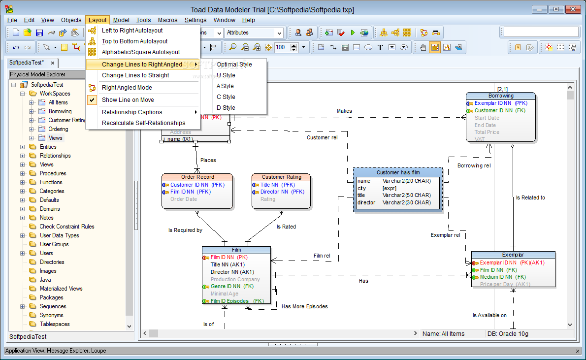Open the Model menu

(x=121, y=20)
